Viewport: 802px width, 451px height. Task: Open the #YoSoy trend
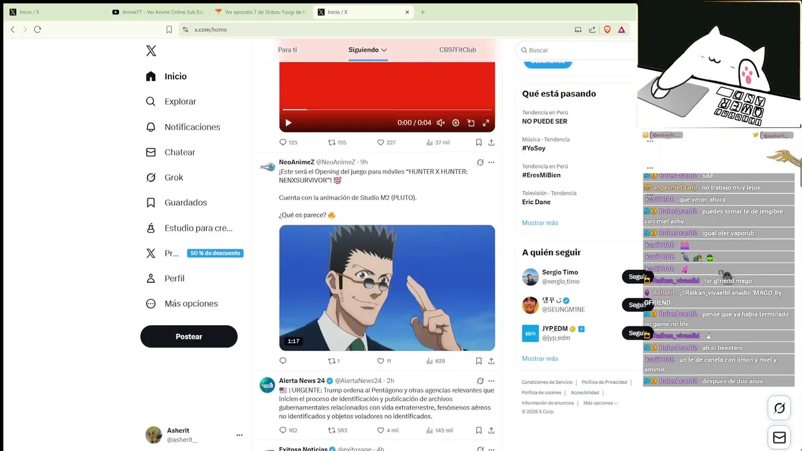(534, 148)
